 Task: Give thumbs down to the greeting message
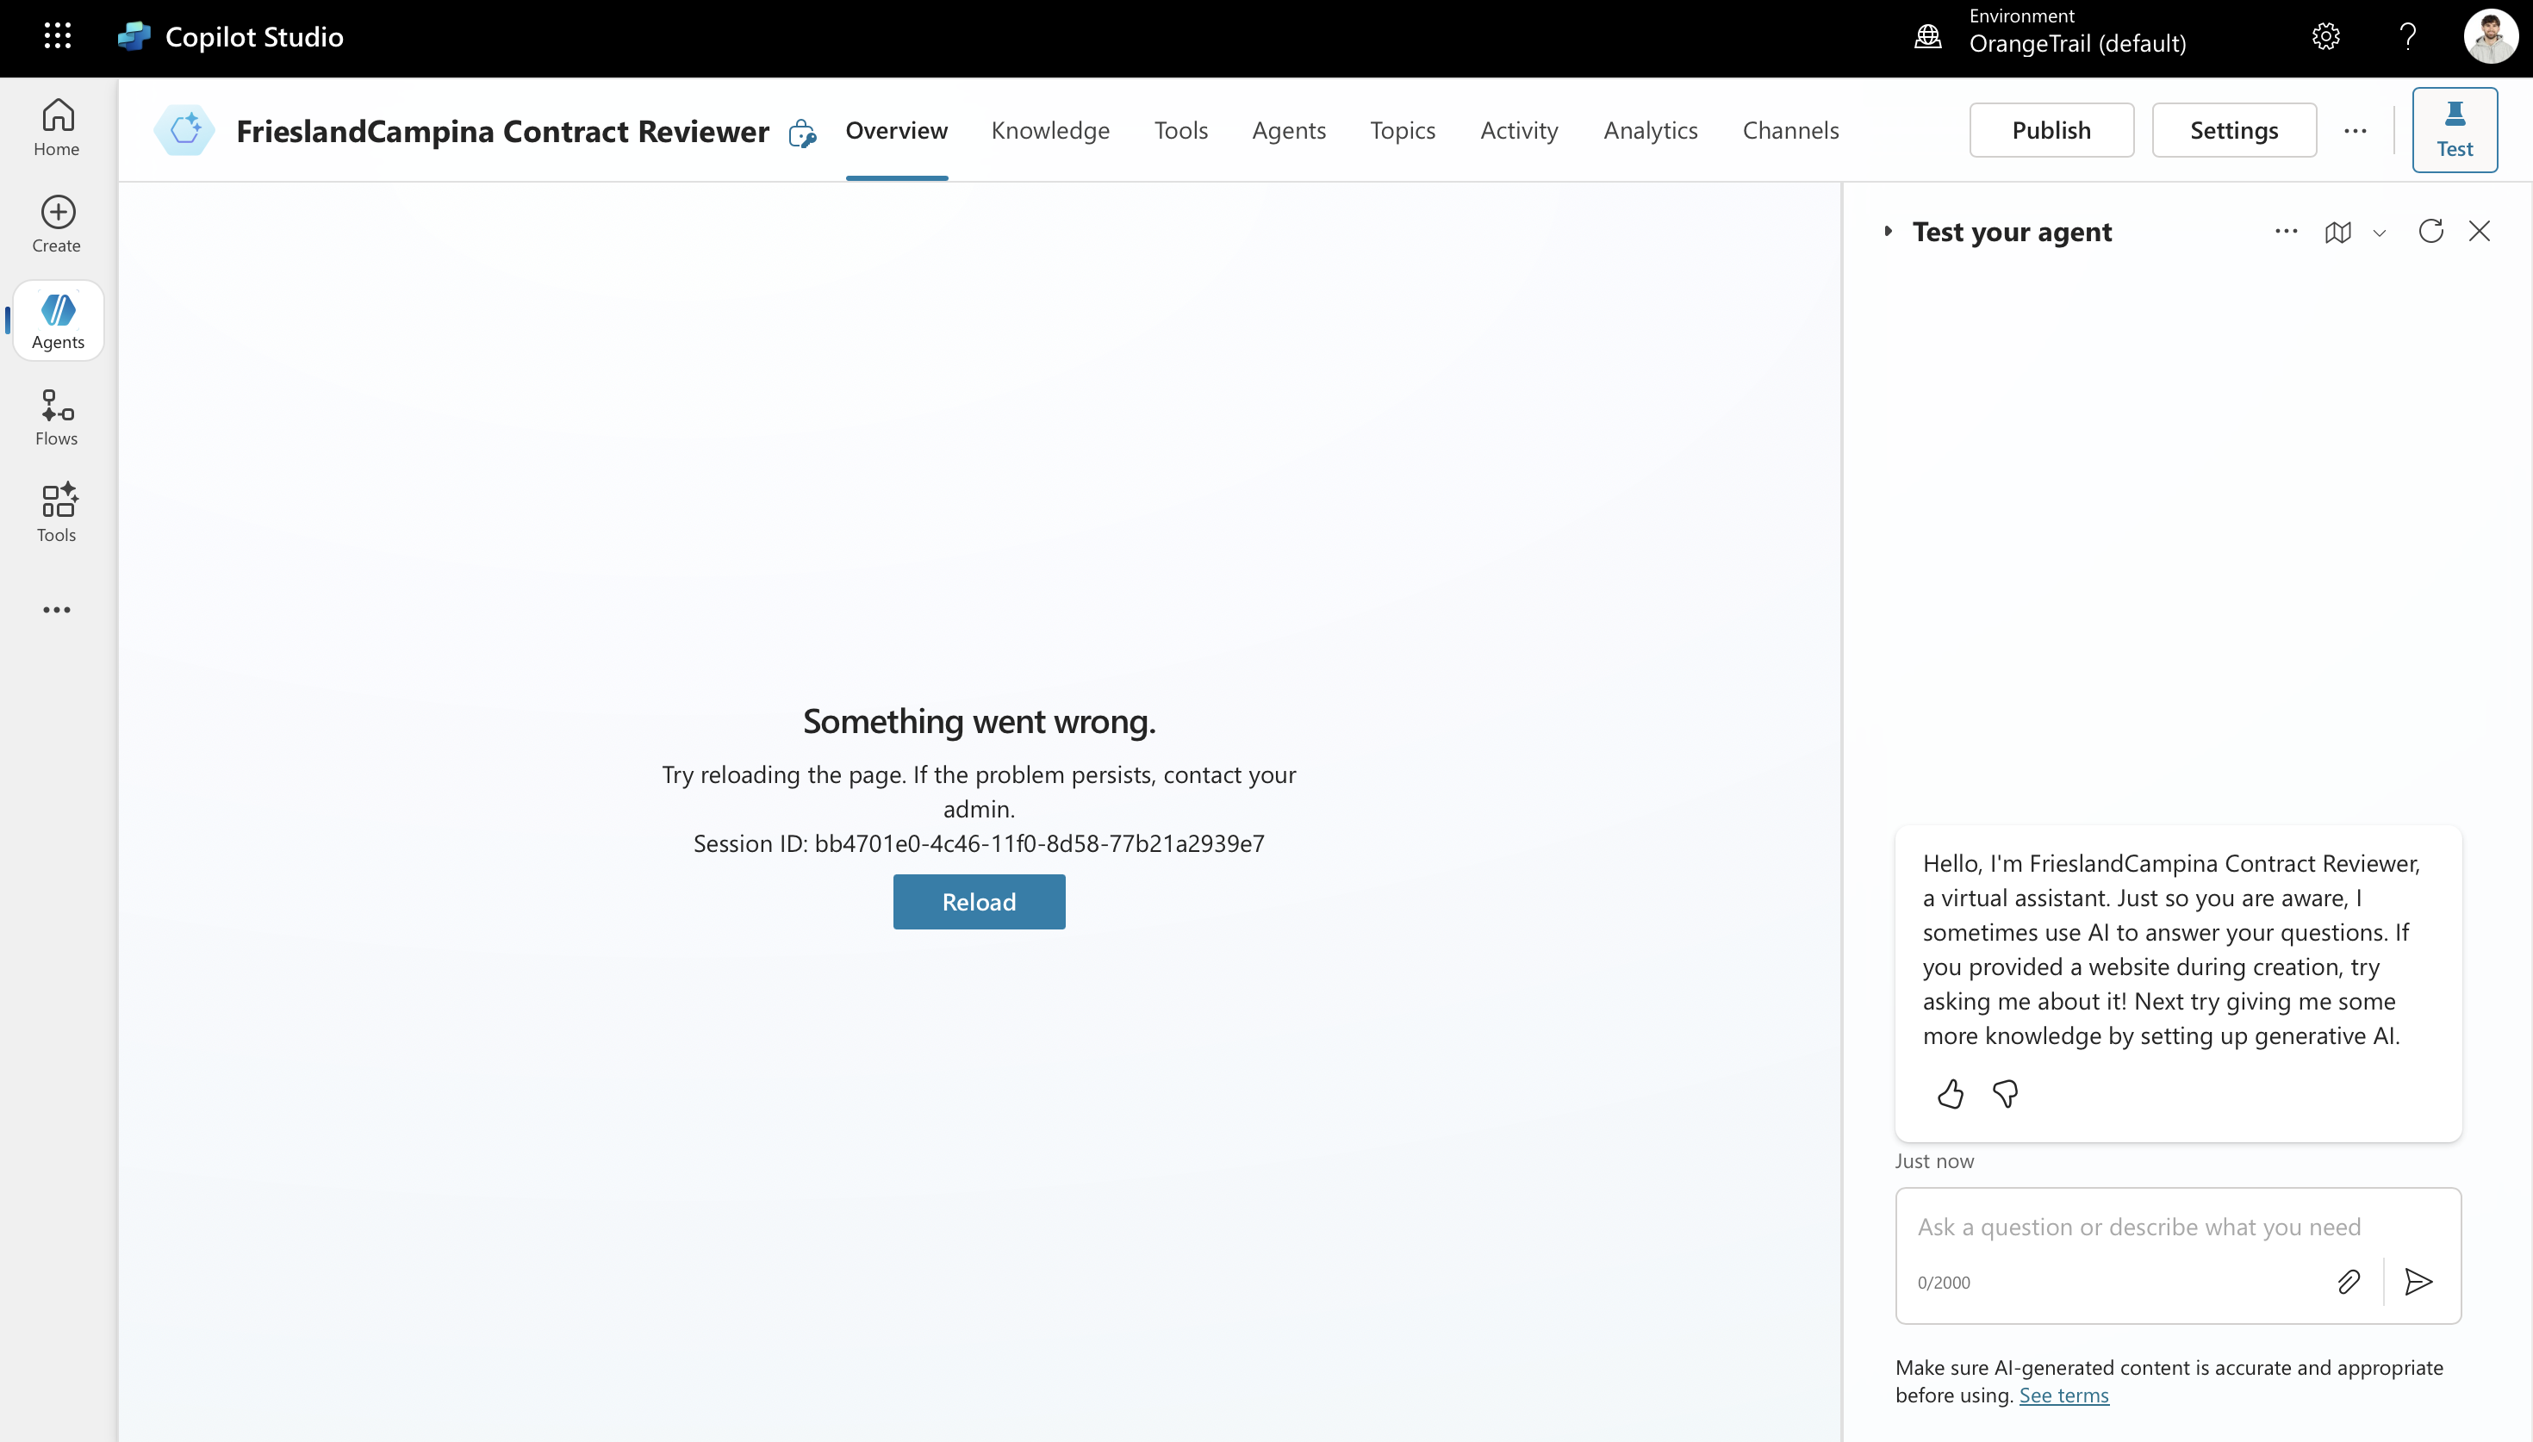[2005, 1093]
